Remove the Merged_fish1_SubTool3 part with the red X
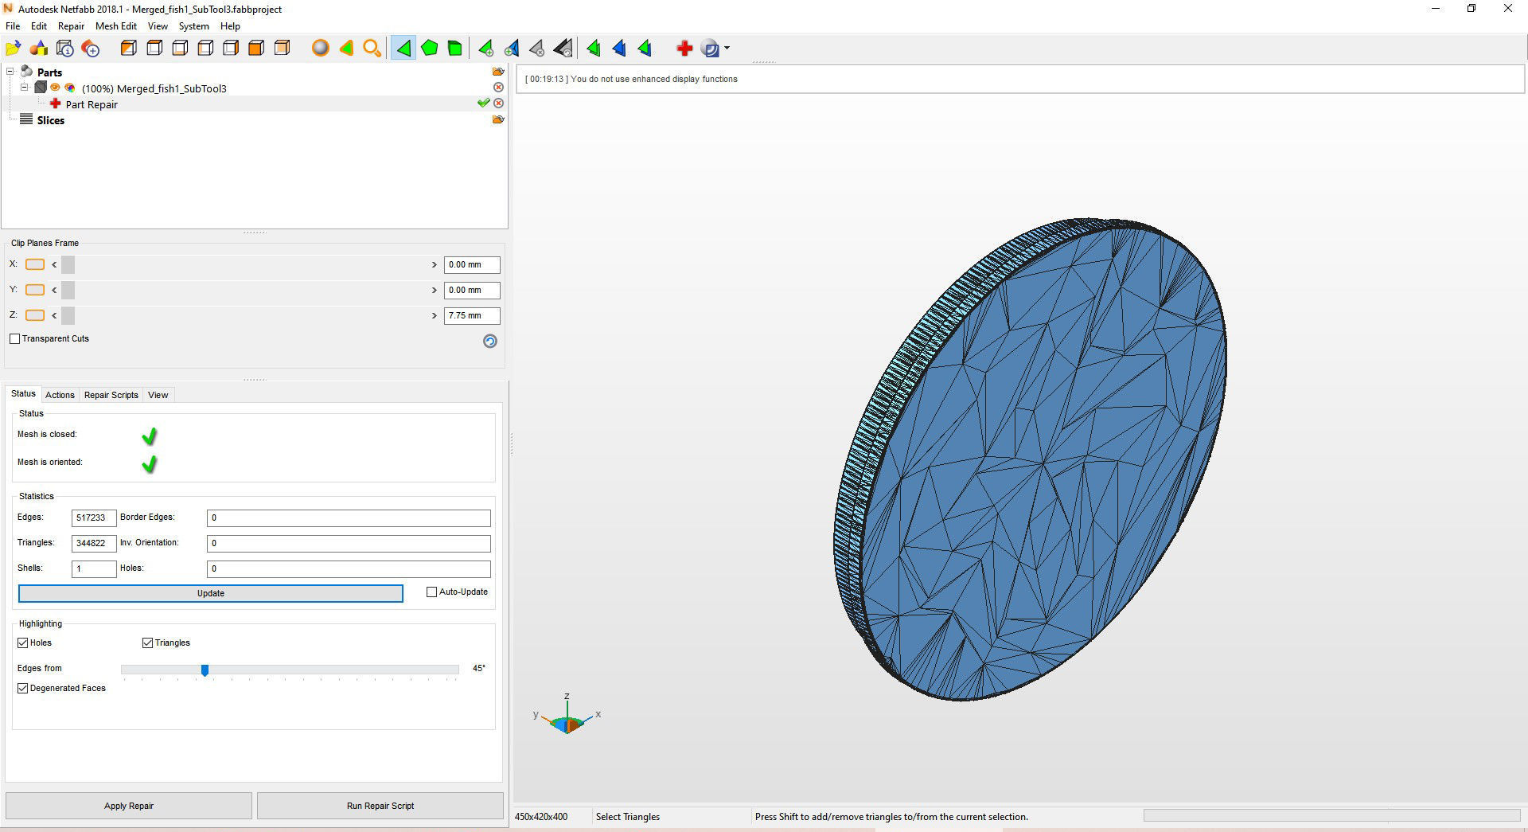Screen dimensions: 1528x832 (498, 88)
